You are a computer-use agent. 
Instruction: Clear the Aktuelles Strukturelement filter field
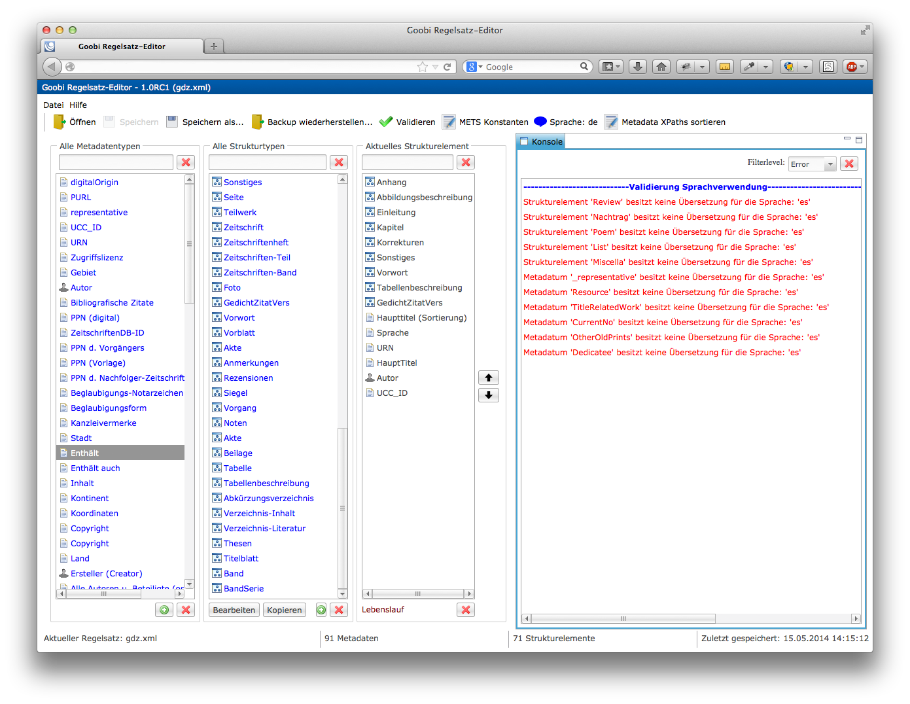(466, 162)
